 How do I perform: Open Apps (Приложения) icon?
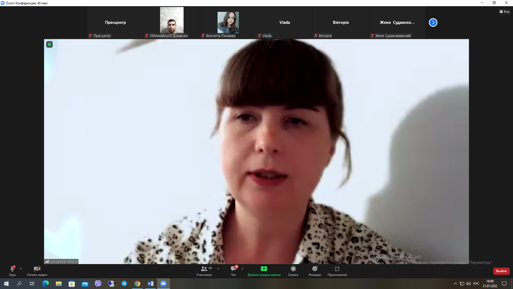point(337,269)
